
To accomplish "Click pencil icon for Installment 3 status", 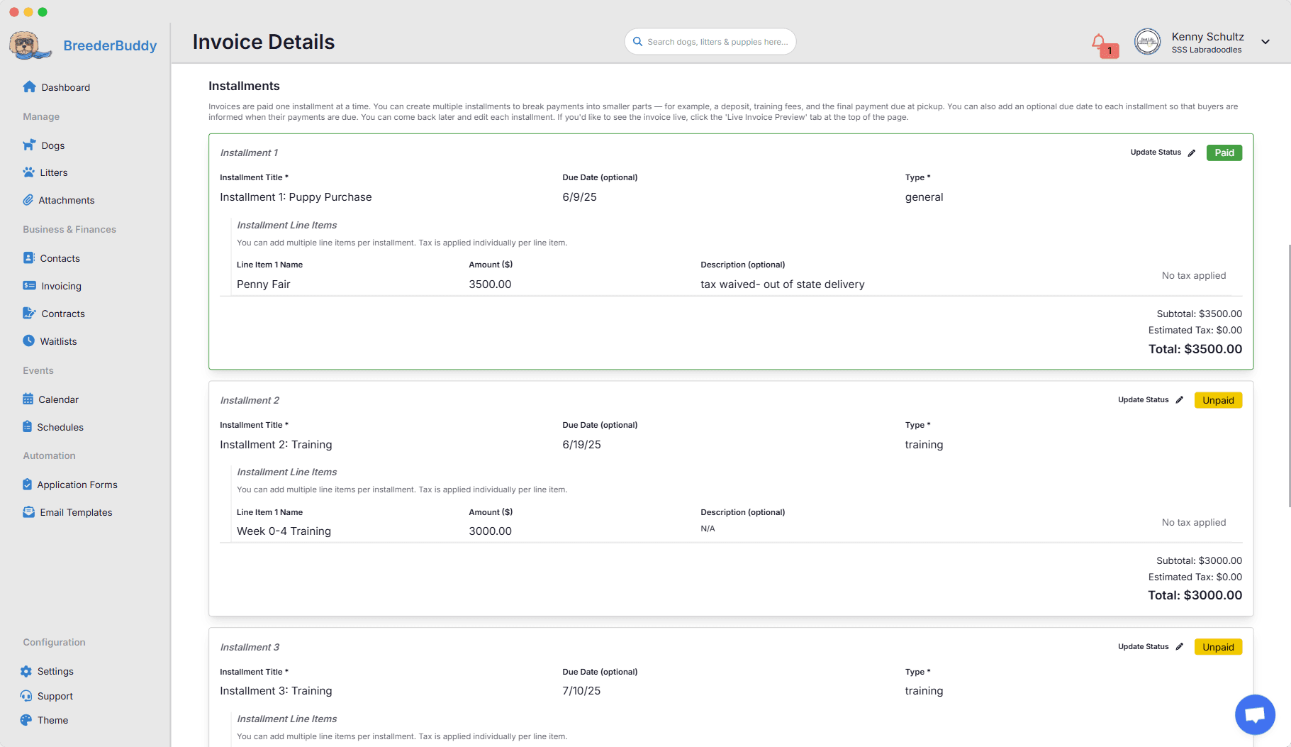I will click(x=1180, y=647).
